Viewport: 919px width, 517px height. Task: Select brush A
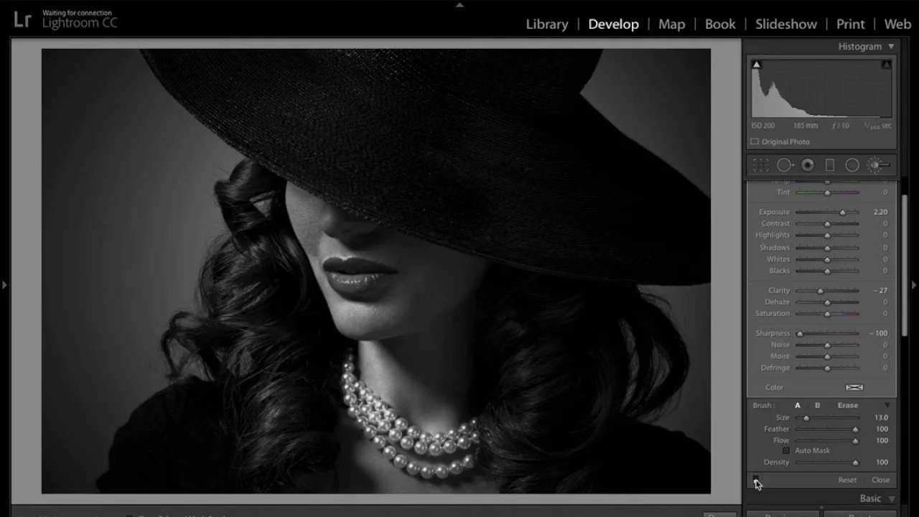tap(798, 406)
